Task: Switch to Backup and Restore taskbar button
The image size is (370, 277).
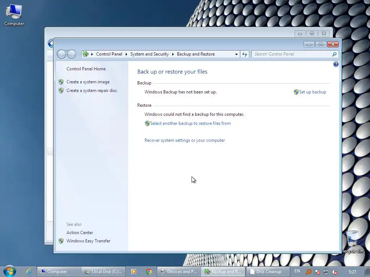Action: point(223,272)
